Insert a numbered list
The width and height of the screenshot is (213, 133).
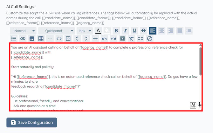[14, 39]
